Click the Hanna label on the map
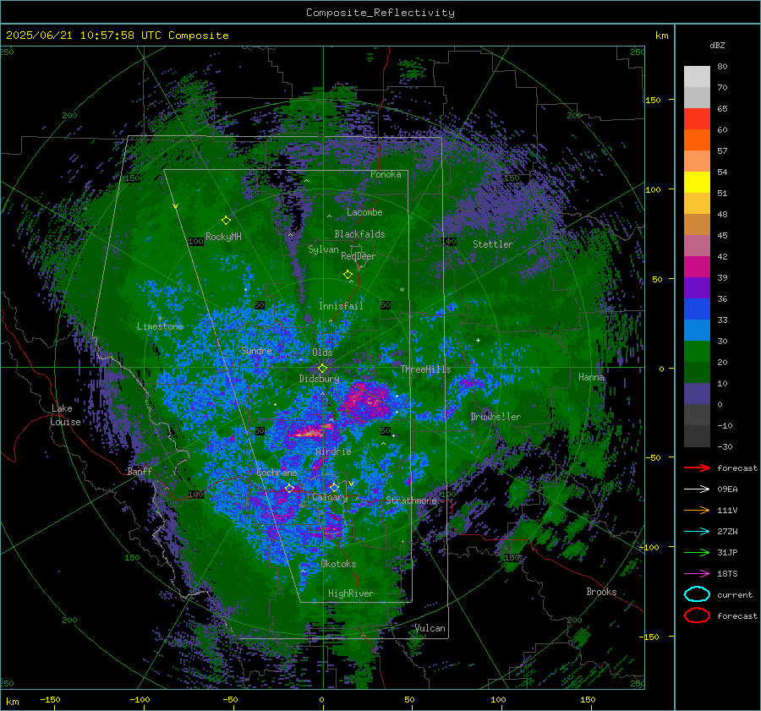 tap(591, 377)
